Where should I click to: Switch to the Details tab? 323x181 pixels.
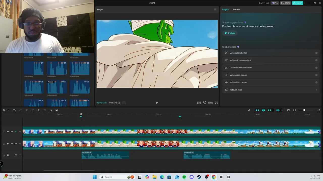pos(236,10)
